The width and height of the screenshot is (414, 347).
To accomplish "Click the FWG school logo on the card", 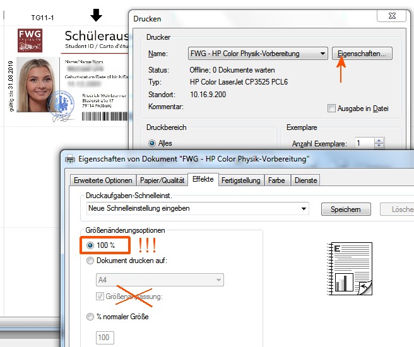I will (x=30, y=39).
